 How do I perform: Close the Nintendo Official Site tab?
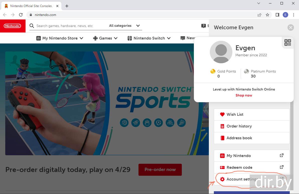click(x=57, y=6)
